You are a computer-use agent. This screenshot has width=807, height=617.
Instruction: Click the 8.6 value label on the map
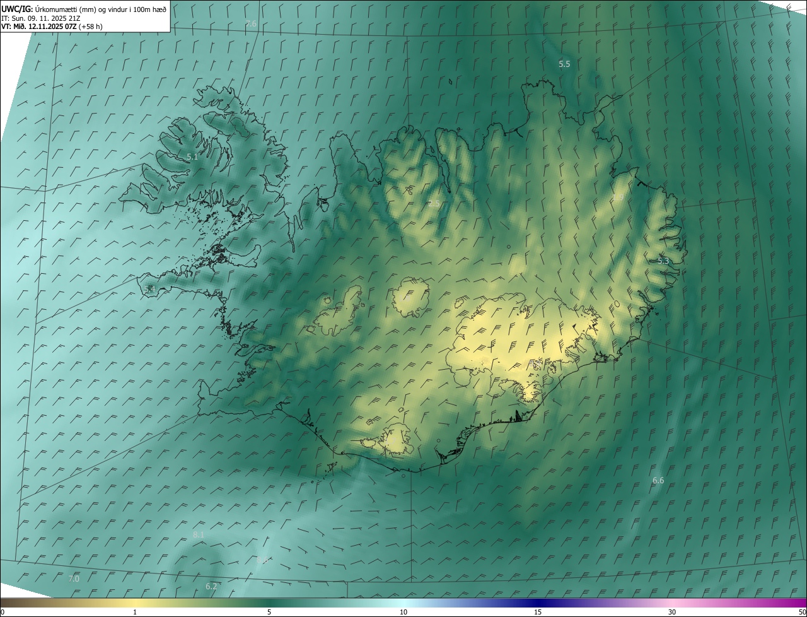pos(262,560)
